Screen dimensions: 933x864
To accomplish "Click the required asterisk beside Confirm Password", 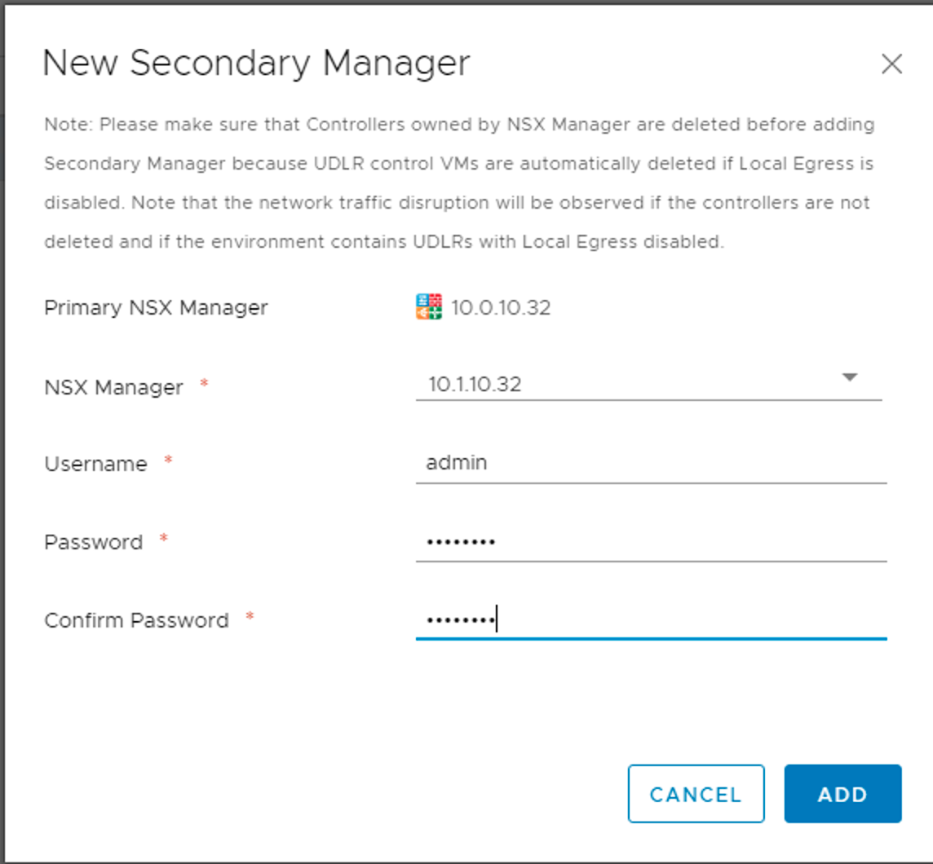I will click(250, 618).
